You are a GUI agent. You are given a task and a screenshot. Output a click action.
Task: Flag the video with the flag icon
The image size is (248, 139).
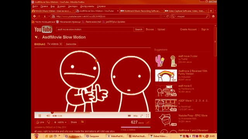click(82, 122)
